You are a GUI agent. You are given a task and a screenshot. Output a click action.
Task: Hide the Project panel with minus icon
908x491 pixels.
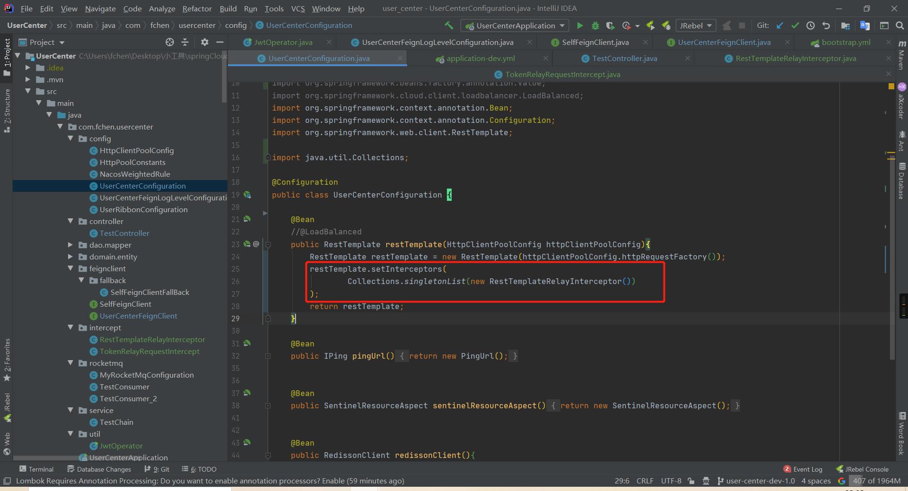click(219, 42)
